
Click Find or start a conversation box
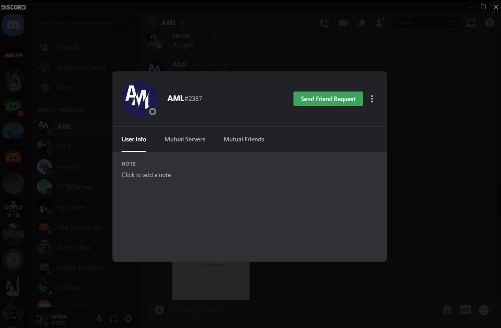[x=85, y=23]
